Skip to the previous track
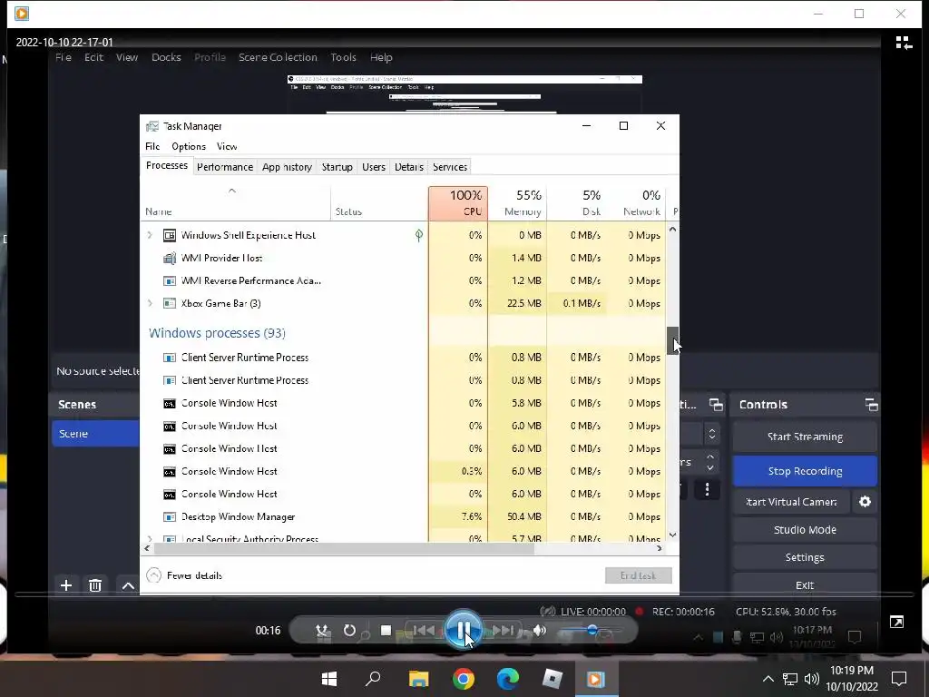 click(423, 630)
